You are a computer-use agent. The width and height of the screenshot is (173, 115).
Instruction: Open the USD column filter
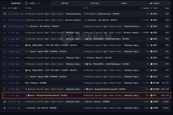click(165, 8)
